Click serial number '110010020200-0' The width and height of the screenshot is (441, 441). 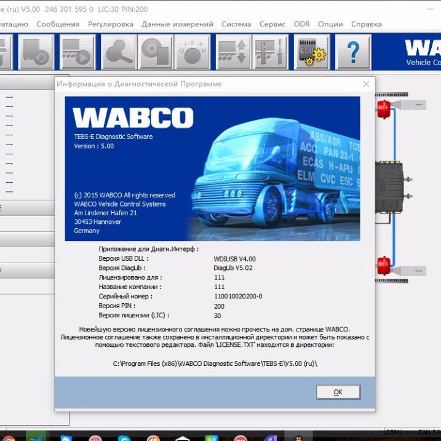click(x=238, y=296)
